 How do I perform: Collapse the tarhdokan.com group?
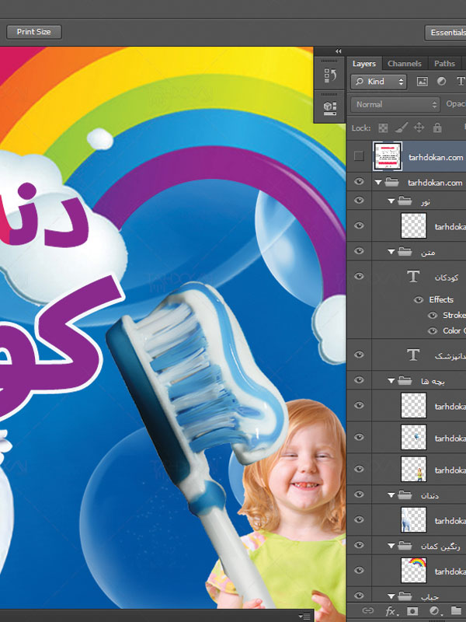[378, 183]
